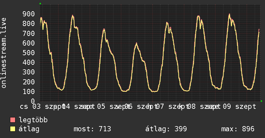Click the 'cs 03' x-axis date label
The image size is (265, 138).
click(x=30, y=107)
